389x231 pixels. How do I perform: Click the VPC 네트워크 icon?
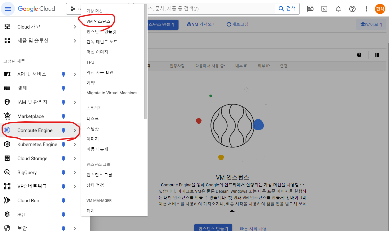tap(7, 186)
